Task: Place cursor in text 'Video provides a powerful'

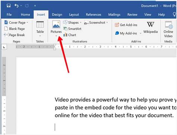Action: [x=86, y=100]
